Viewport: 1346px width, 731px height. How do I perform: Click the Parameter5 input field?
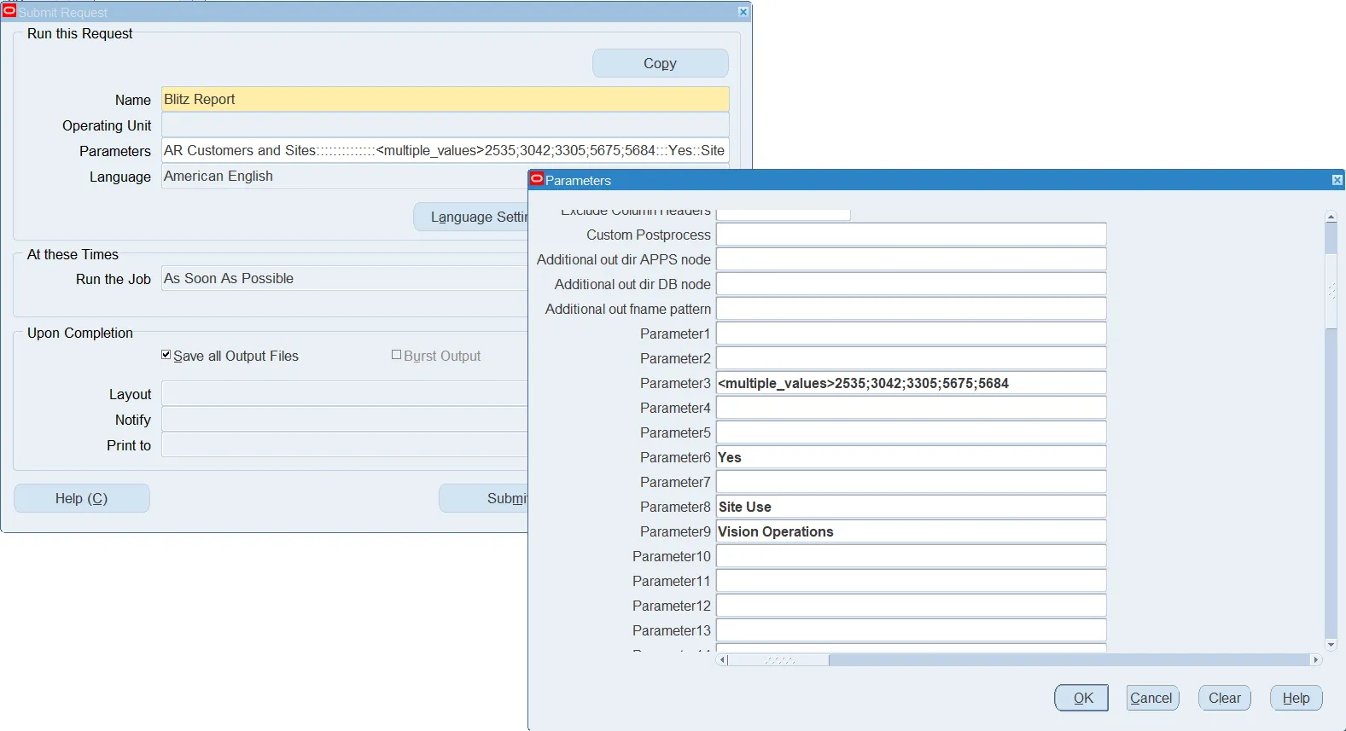pyautogui.click(x=912, y=432)
